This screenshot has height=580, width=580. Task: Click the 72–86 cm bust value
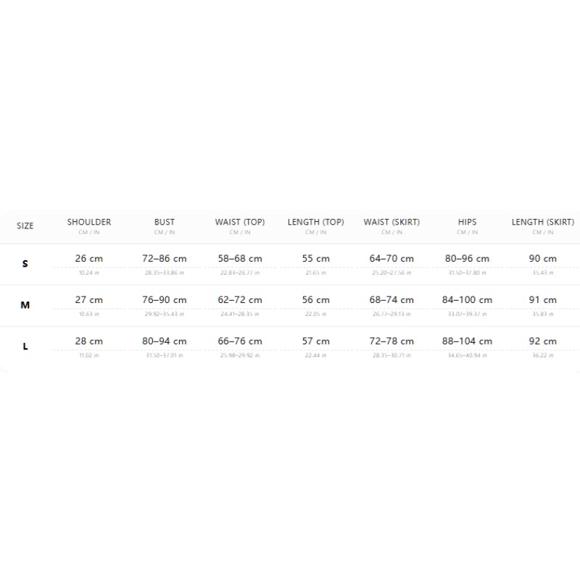point(165,259)
